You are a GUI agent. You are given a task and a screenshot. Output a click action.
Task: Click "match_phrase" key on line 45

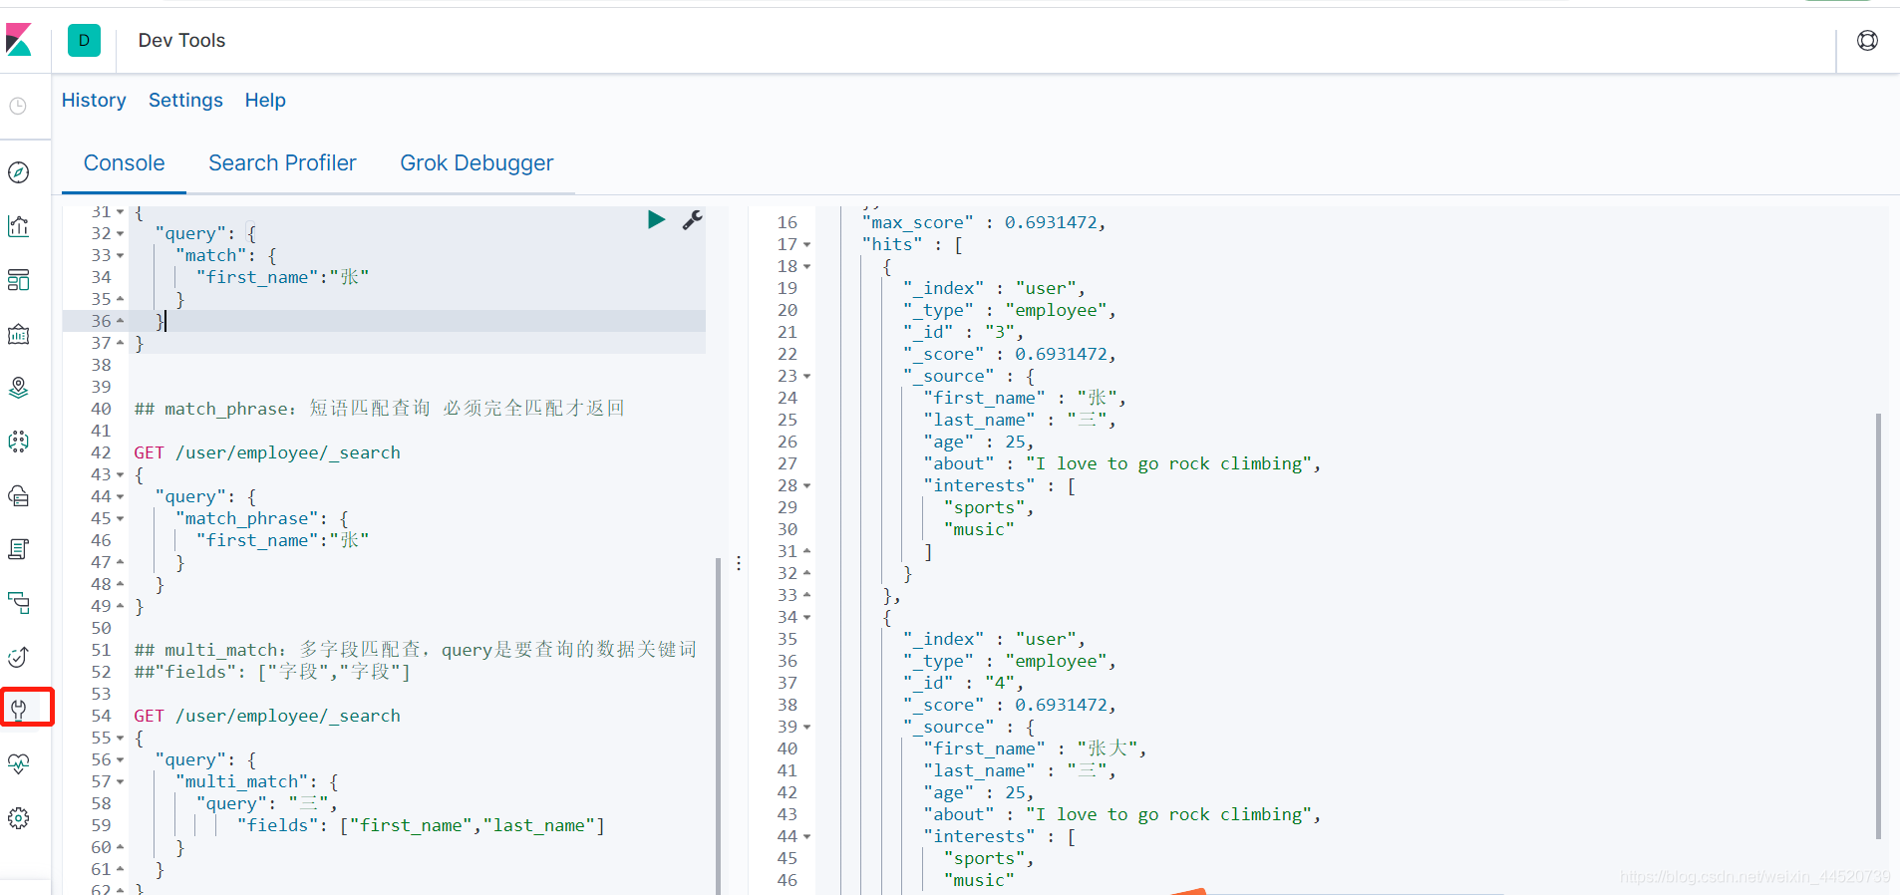tap(246, 518)
